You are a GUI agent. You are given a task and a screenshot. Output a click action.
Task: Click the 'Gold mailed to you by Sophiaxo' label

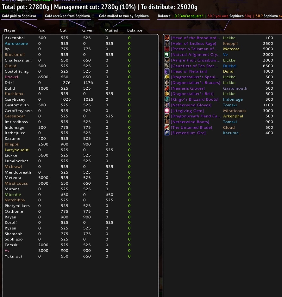(x=124, y=16)
